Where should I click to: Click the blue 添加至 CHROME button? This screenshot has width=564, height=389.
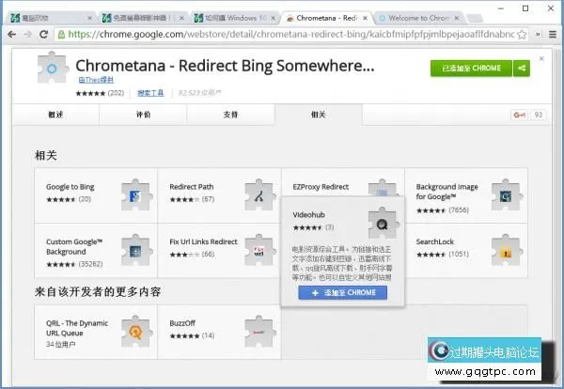coord(342,292)
